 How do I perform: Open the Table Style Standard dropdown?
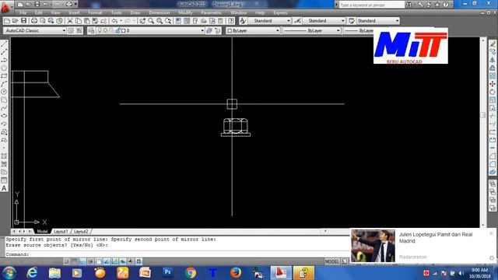point(378,21)
